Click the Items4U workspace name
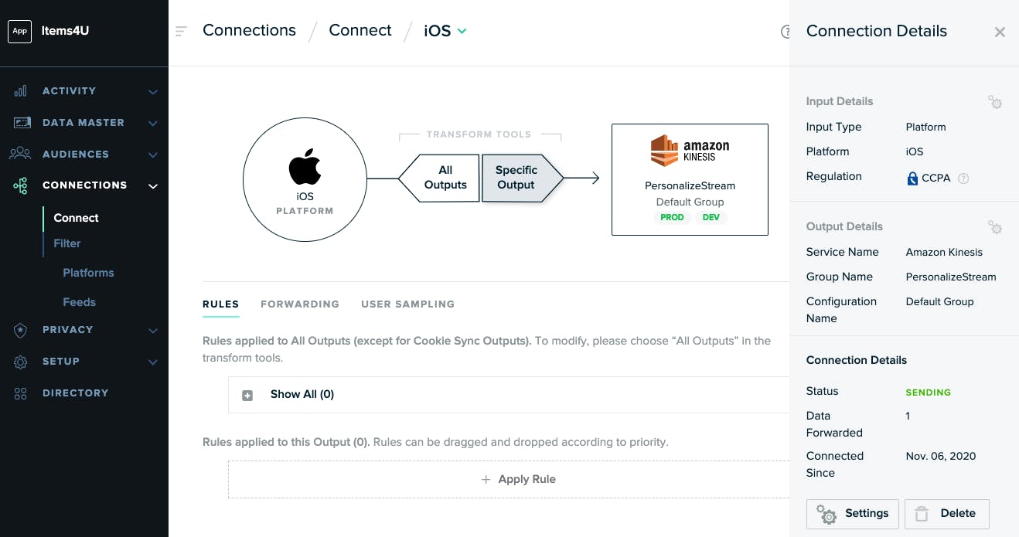This screenshot has height=537, width=1019. [66, 31]
